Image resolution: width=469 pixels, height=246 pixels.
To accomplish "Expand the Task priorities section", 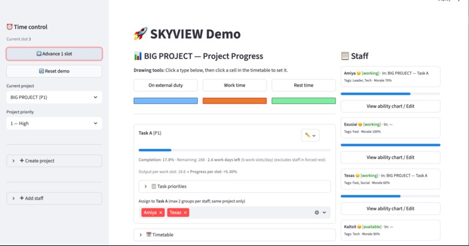I will coord(234,187).
